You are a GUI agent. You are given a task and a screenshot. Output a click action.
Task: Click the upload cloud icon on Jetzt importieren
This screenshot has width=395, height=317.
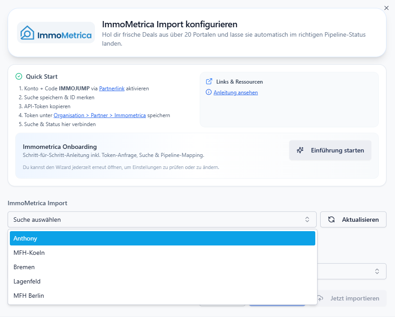tap(320, 298)
